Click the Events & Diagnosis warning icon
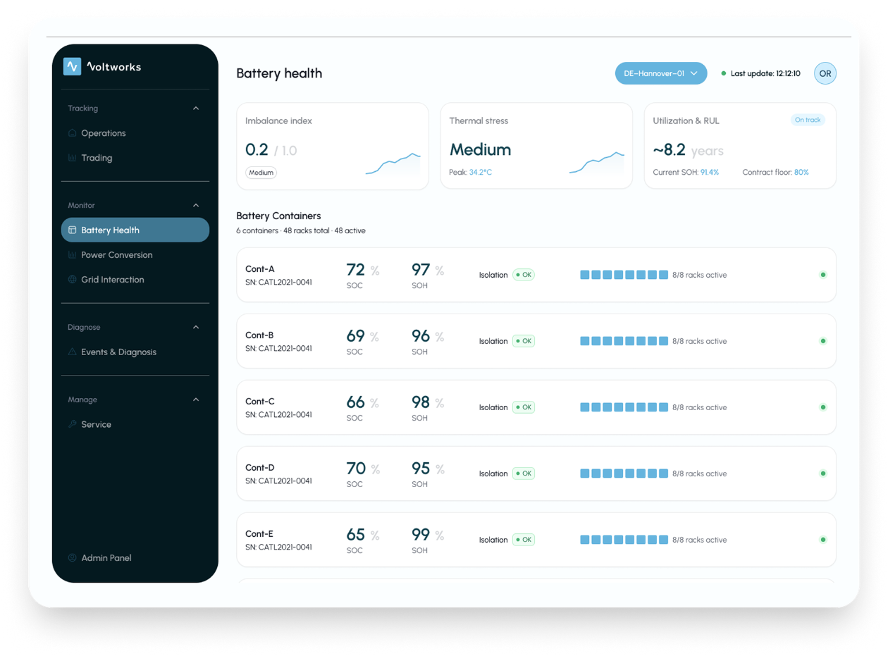 pos(72,352)
